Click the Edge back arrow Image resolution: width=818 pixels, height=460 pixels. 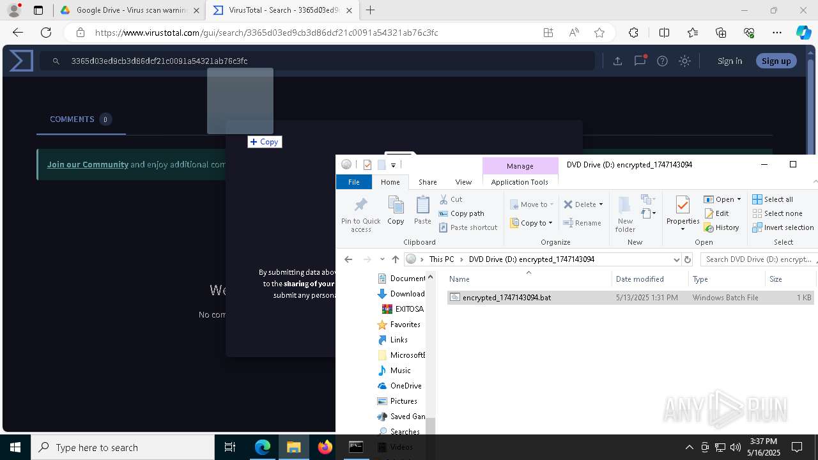[x=18, y=33]
